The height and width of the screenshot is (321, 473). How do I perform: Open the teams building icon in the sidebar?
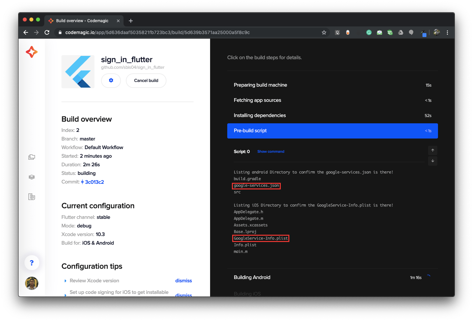(32, 197)
